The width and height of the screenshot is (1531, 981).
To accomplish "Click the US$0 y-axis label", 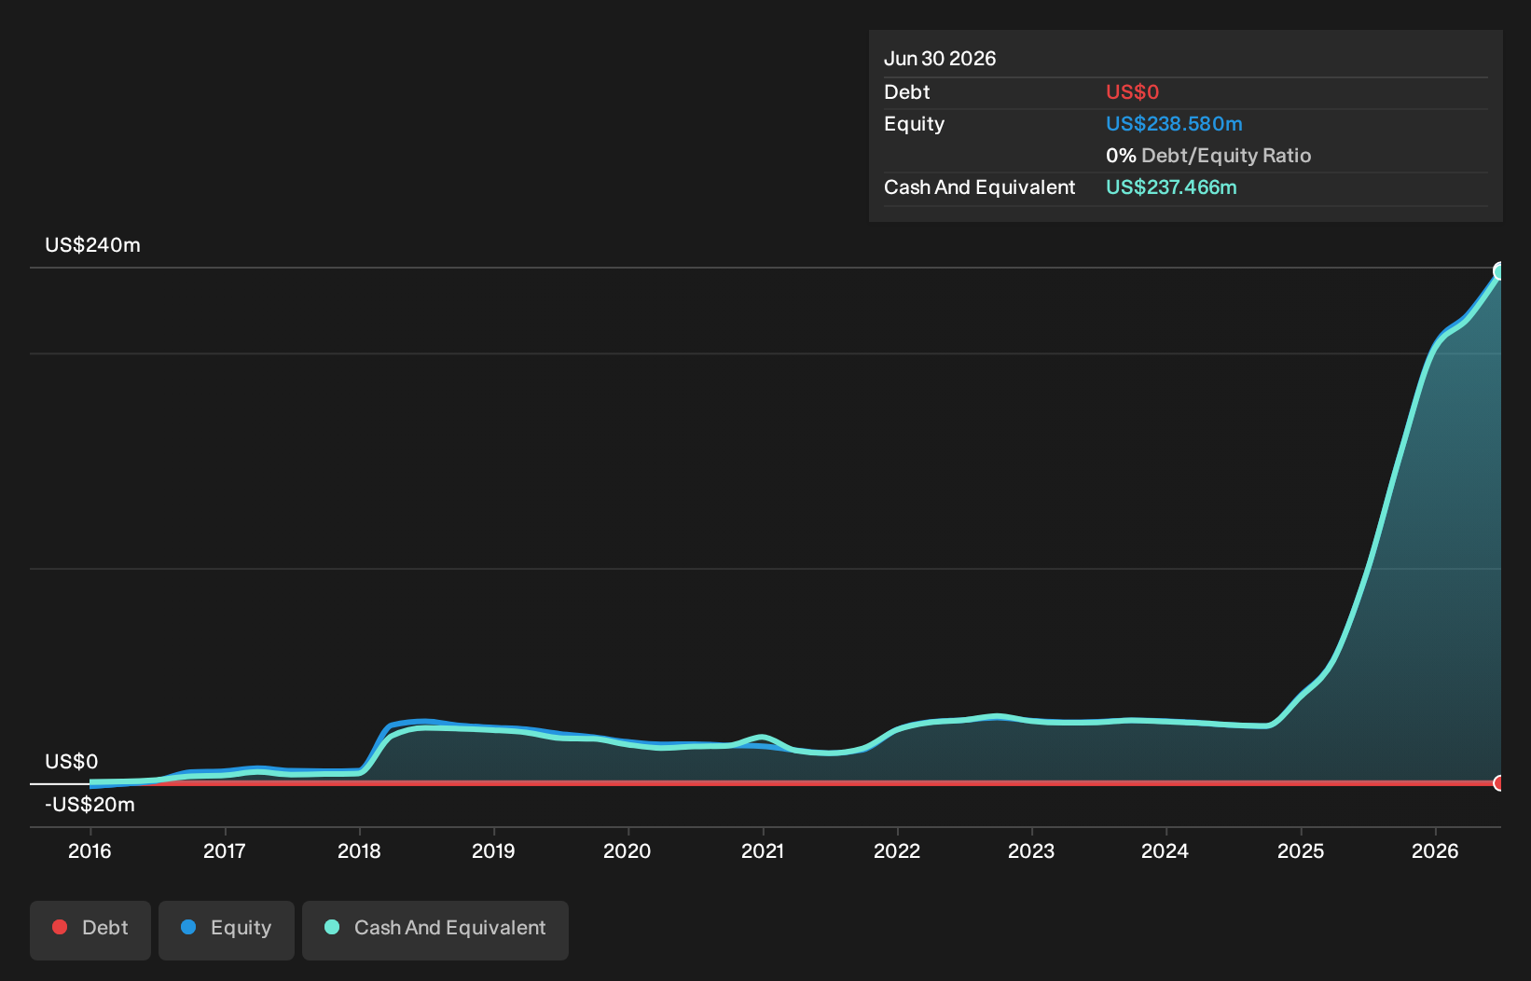I will 71,762.
